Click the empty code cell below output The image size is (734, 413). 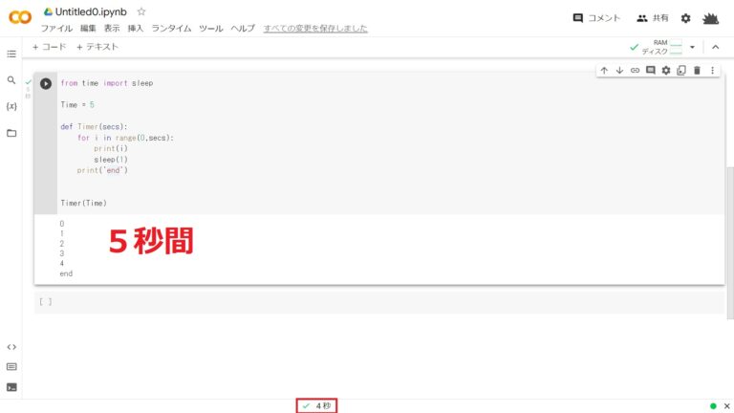379,302
